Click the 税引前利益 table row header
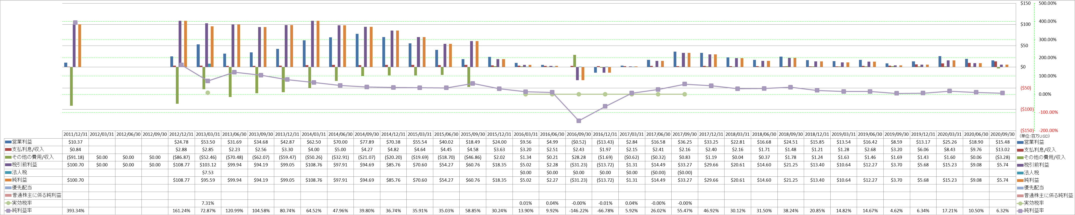 pyautogui.click(x=33, y=165)
